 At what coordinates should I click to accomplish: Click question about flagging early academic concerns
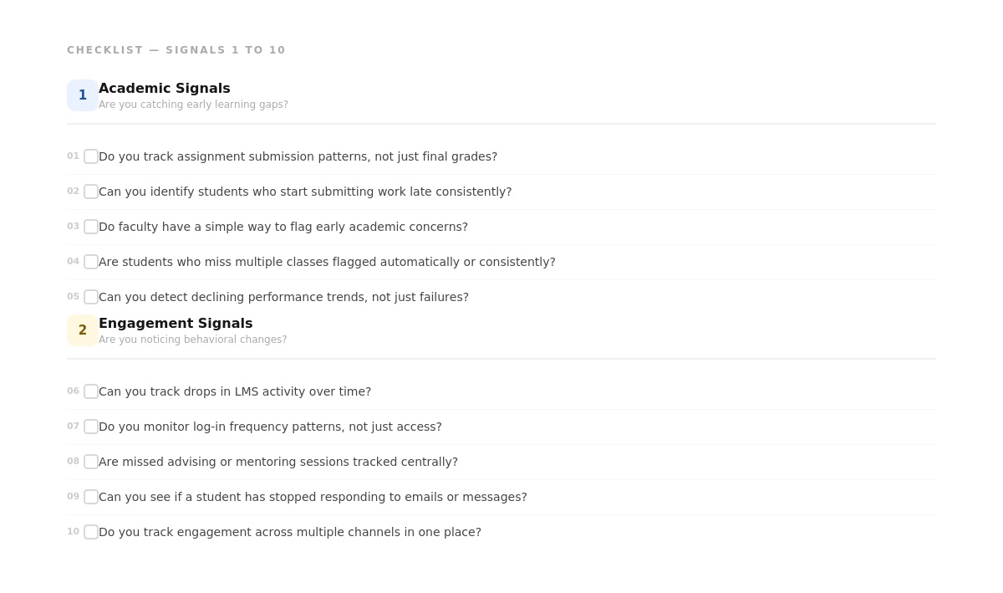(283, 227)
